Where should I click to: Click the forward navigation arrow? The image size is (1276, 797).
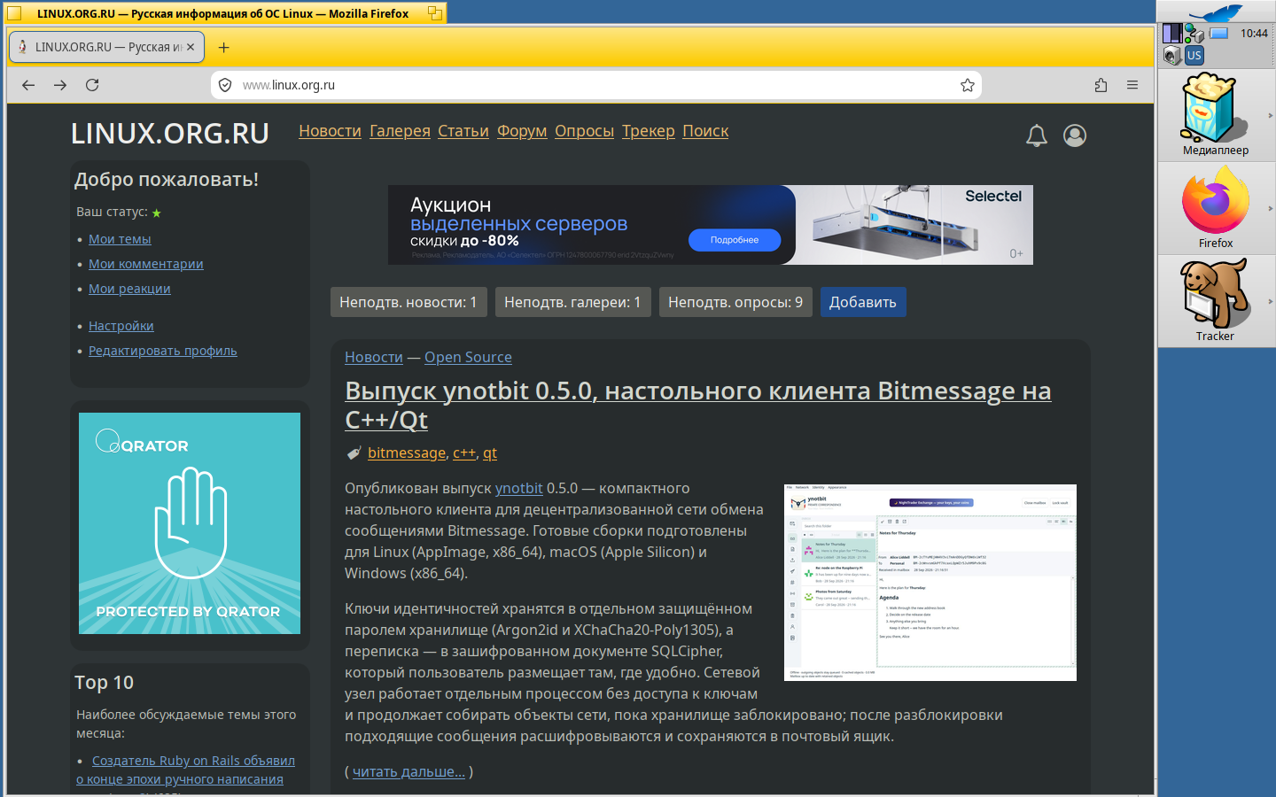(60, 85)
